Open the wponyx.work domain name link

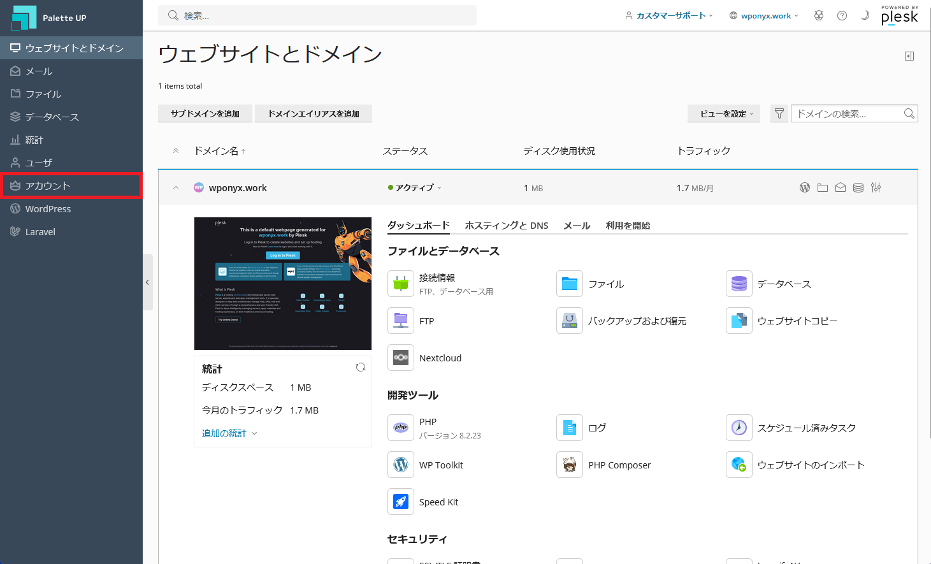click(238, 187)
